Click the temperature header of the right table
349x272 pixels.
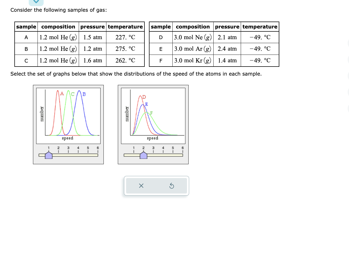(x=260, y=27)
